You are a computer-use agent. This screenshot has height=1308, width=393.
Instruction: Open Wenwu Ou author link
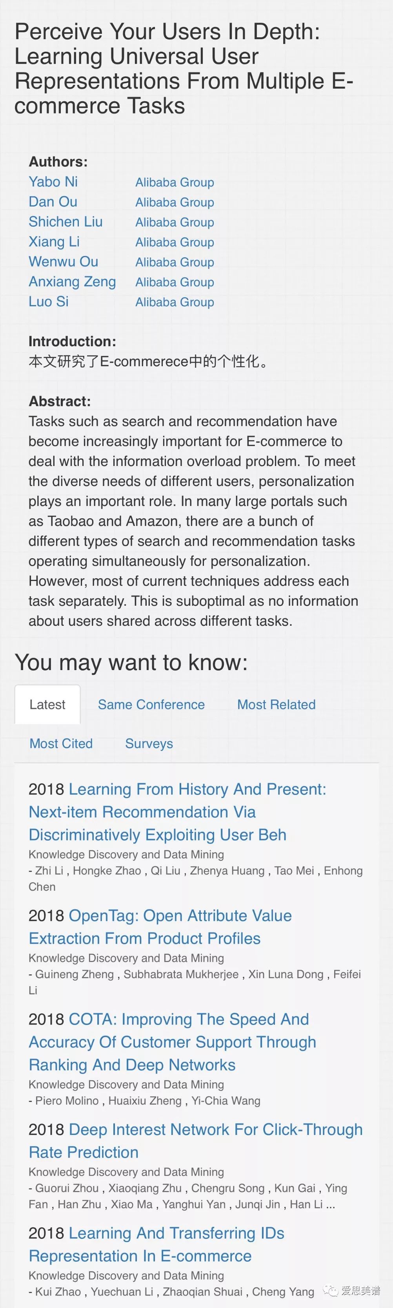pos(64,261)
